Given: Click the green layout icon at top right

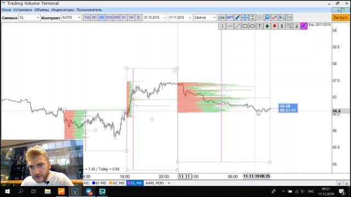Looking at the screenshot, I should click(x=341, y=10).
